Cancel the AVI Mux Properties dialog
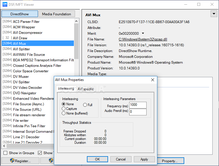This screenshot has height=166, width=219. click(121, 159)
